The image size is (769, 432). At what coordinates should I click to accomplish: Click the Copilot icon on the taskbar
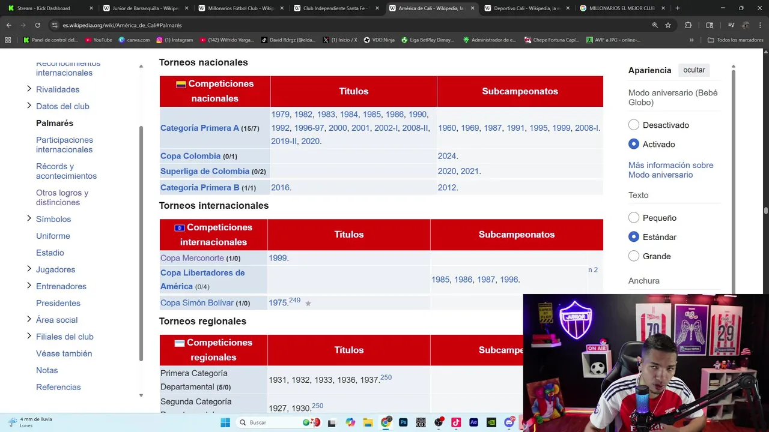click(350, 422)
